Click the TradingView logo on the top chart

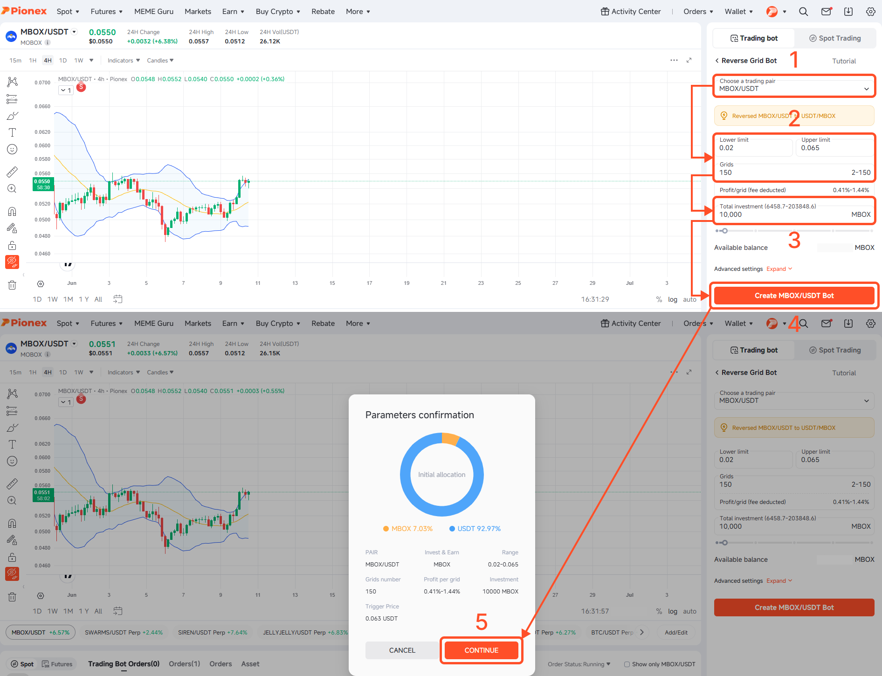[68, 265]
